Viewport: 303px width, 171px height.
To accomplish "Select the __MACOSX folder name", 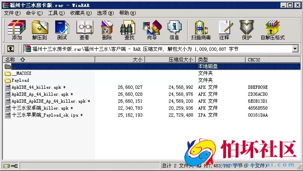I will [x=21, y=73].
